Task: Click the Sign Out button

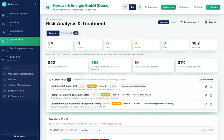Action: (x=213, y=7)
